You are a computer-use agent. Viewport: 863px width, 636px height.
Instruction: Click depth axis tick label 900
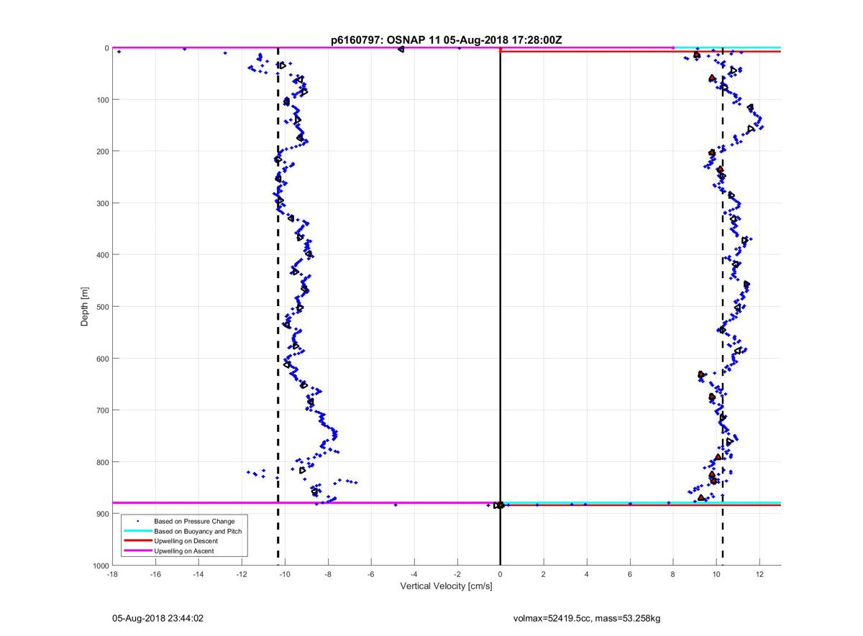coord(101,514)
